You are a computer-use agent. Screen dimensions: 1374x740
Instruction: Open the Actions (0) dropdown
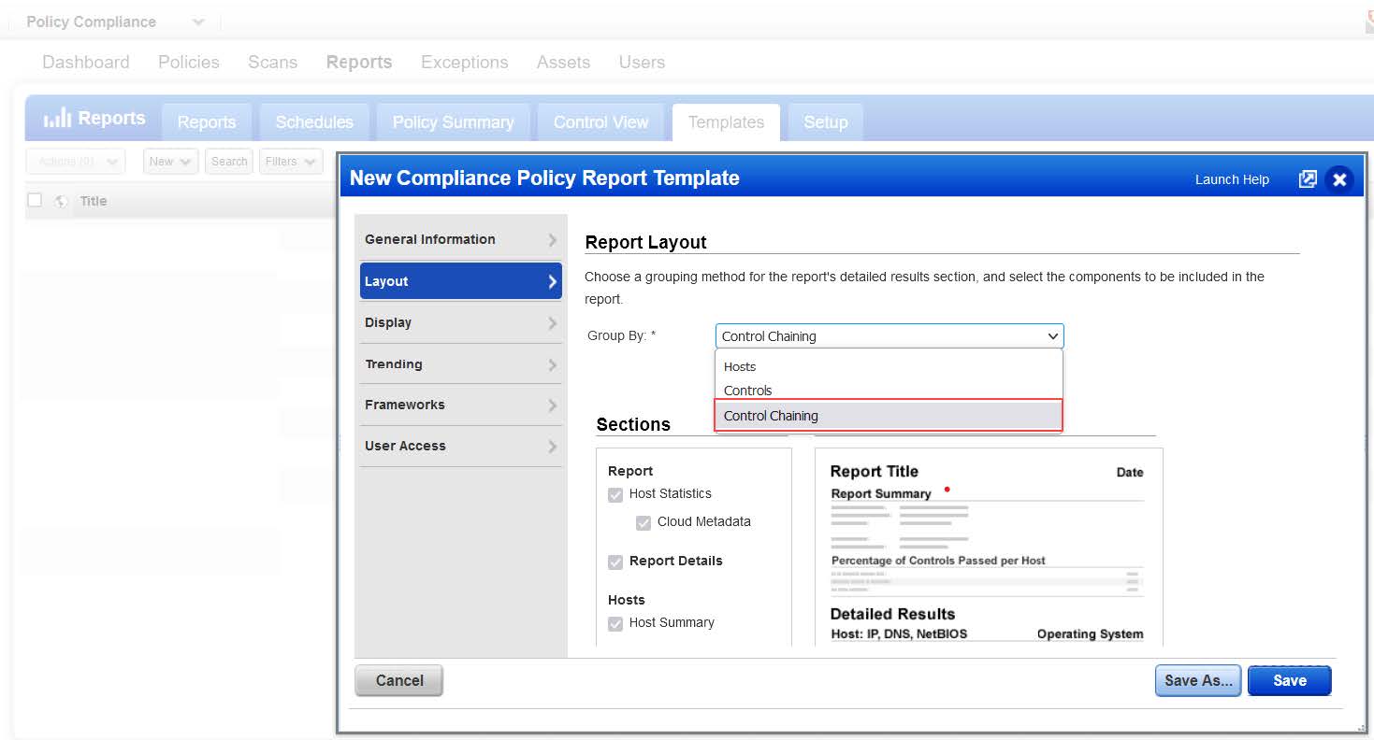(76, 162)
